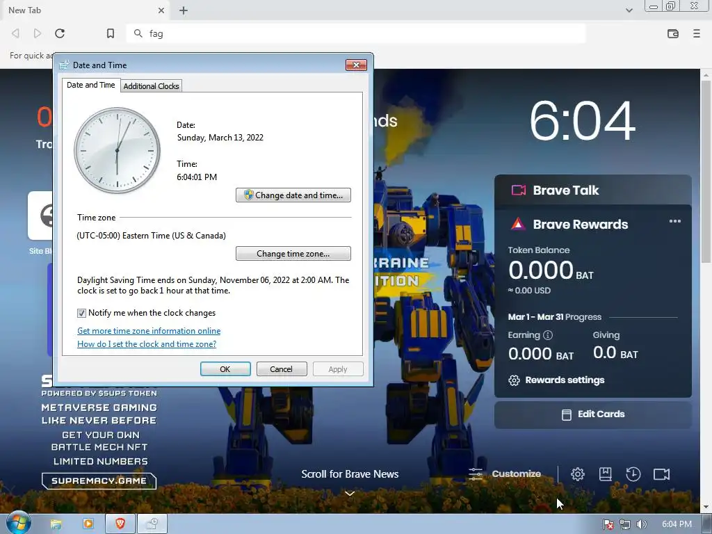Open Customize dashboard option
The width and height of the screenshot is (712, 534).
click(x=505, y=474)
